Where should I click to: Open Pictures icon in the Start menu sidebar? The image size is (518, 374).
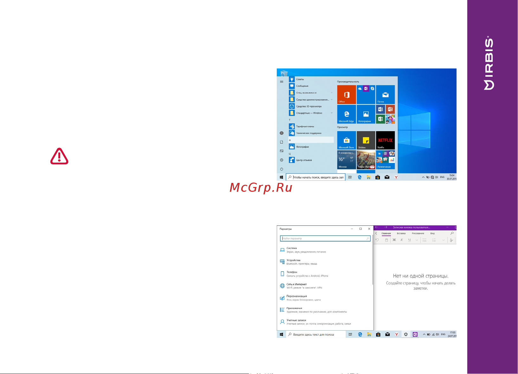(282, 151)
